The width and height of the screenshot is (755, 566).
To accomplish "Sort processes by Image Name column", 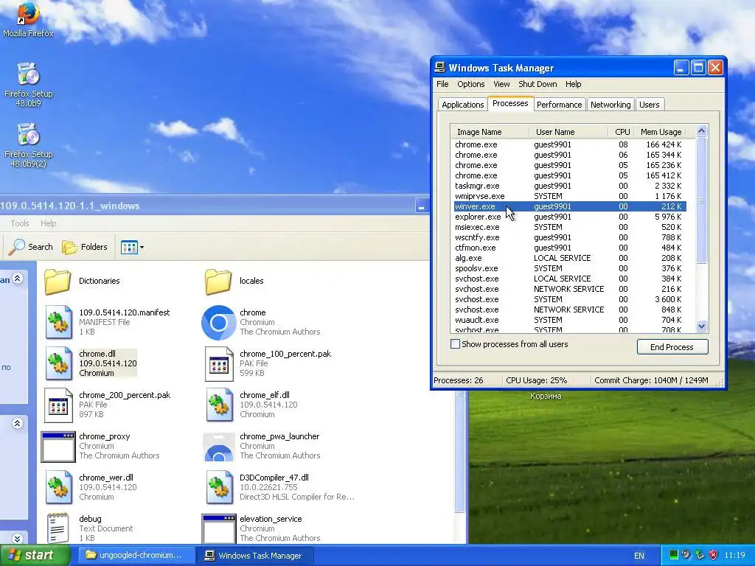I will point(490,131).
